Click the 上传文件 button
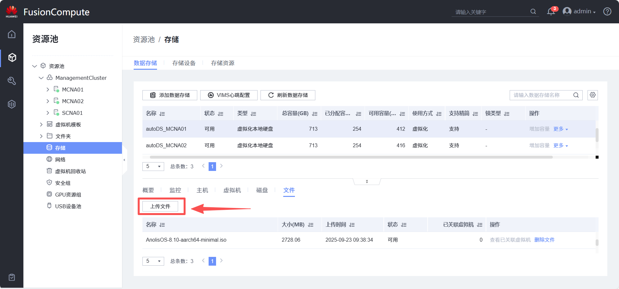The image size is (619, 289). pos(160,206)
